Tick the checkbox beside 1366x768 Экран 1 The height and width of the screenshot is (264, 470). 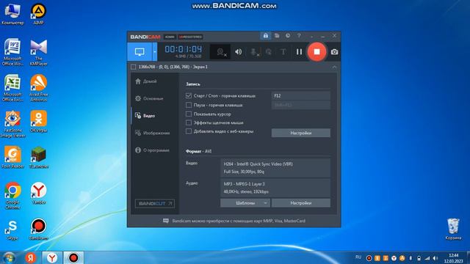(134, 67)
